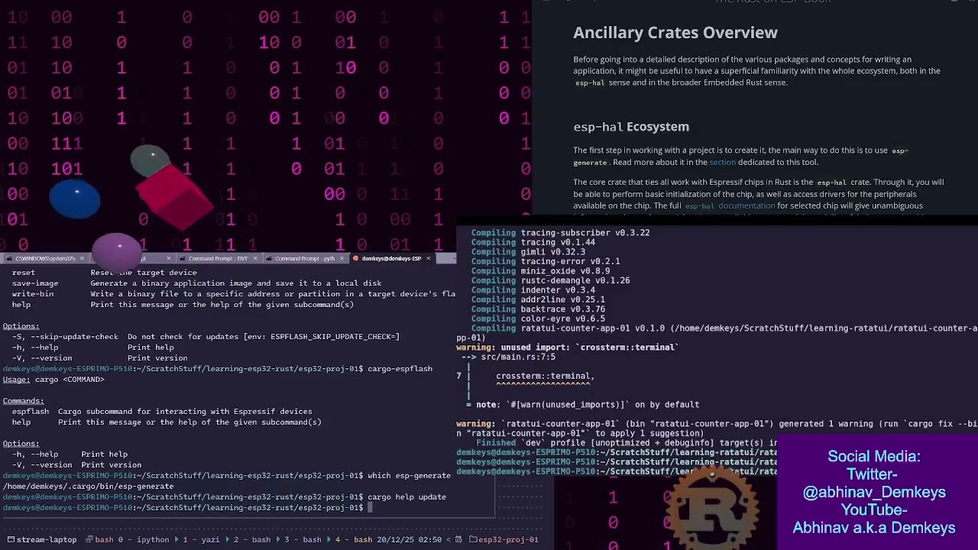Screen dimensions: 978x550
Task: Click the gray sphere in the animation
Action: [151, 161]
